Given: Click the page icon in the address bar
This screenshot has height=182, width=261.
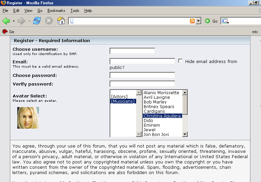Looking at the screenshot, I should point(72,21).
